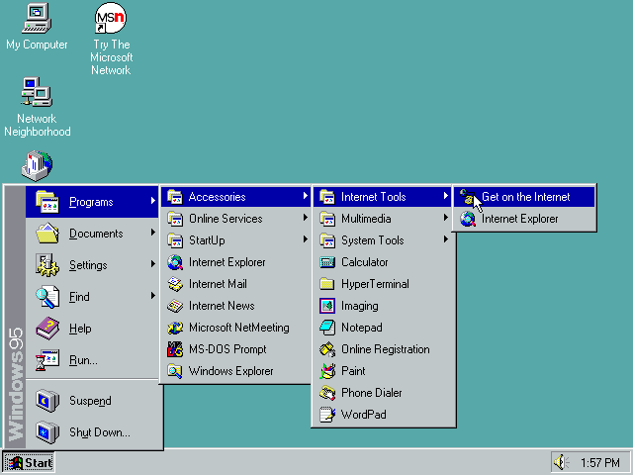Open the Settings submenu
The image size is (633, 475).
(92, 264)
